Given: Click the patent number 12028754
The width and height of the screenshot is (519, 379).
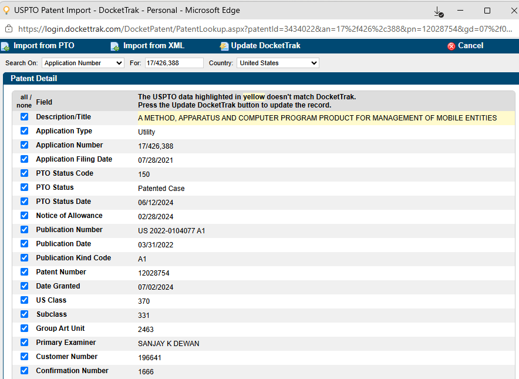Looking at the screenshot, I should coord(154,273).
